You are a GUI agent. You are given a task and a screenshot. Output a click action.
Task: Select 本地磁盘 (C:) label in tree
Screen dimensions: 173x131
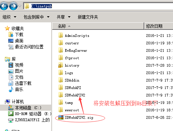click(x=28, y=108)
